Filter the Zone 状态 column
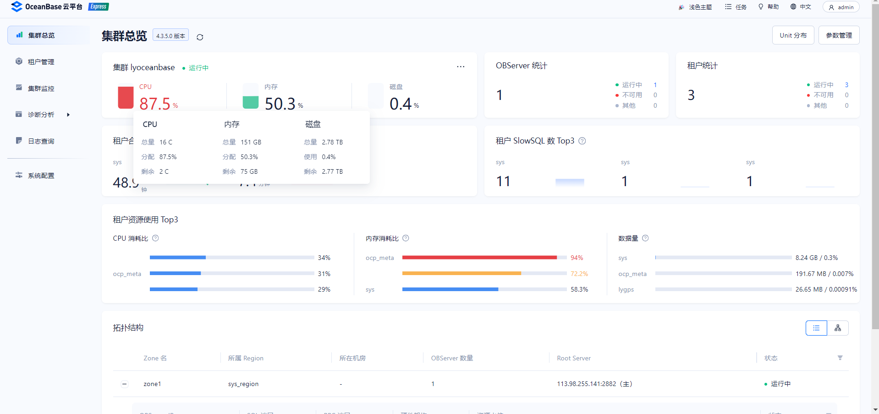The width and height of the screenshot is (879, 414). pos(840,358)
